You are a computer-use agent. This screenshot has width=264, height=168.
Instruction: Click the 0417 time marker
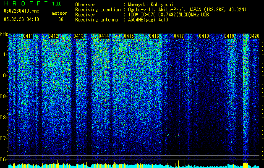pos(179,36)
